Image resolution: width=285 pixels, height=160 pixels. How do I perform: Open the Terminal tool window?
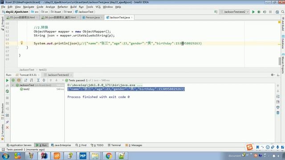tap(114, 145)
